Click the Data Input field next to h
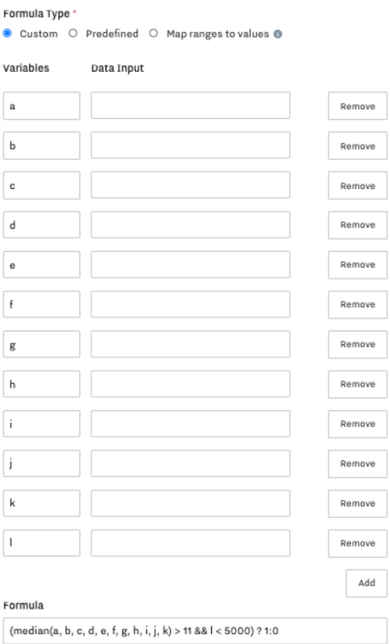 pos(191,384)
